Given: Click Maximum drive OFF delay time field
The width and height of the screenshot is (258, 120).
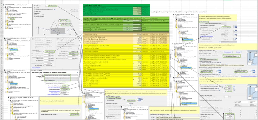Looking at the screenshot, I should [x=64, y=86].
